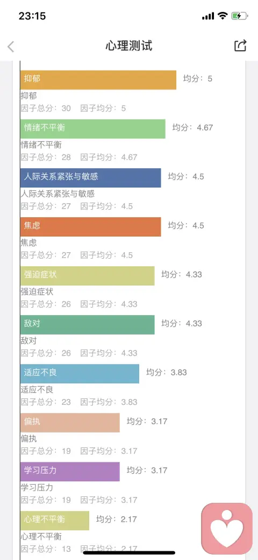Tap the blue 人际关系紧张与敏感 bar
258x560 pixels.
(x=90, y=177)
